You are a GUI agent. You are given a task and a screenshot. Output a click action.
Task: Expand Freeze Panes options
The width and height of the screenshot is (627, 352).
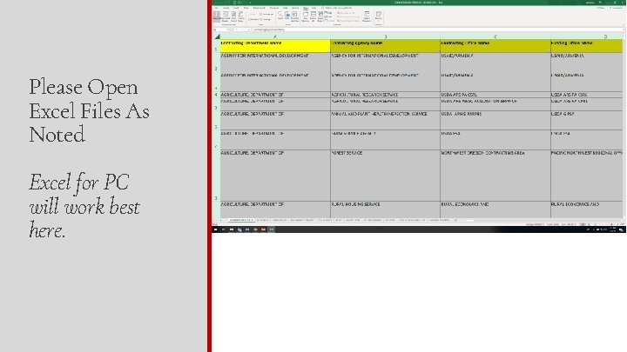click(x=320, y=17)
